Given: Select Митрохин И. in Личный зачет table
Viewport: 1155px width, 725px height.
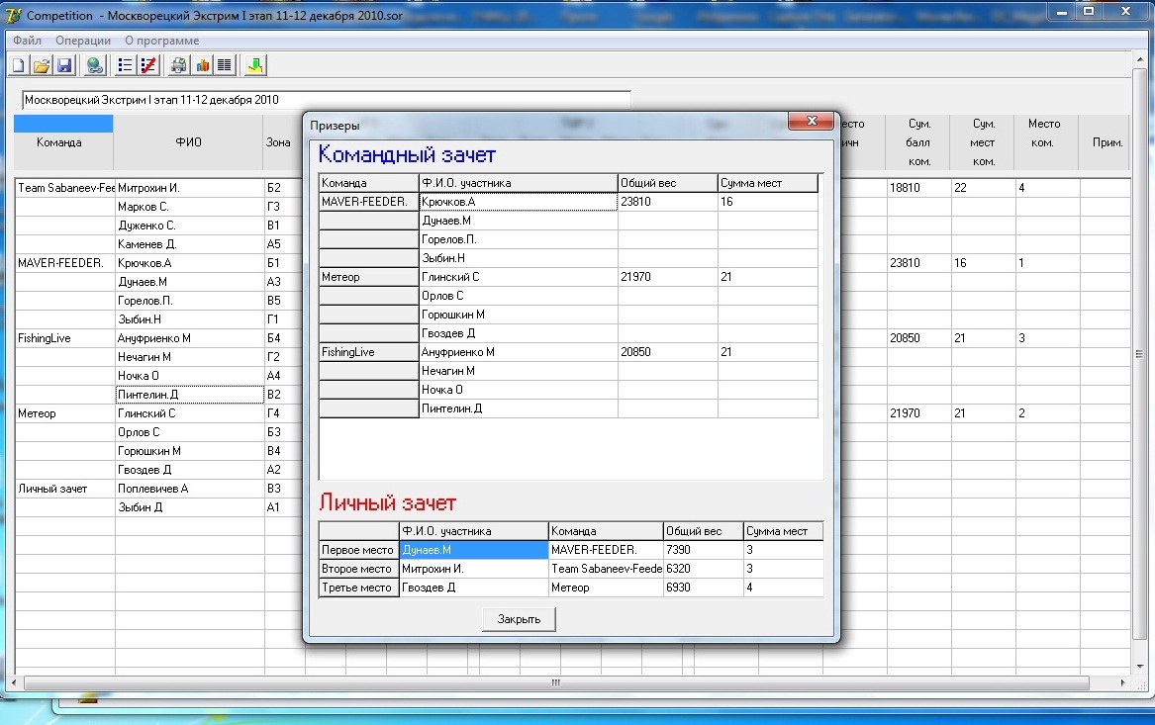Looking at the screenshot, I should (x=474, y=569).
